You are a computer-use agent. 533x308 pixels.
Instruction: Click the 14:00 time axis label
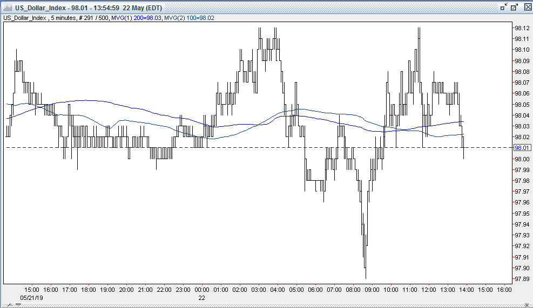point(467,290)
